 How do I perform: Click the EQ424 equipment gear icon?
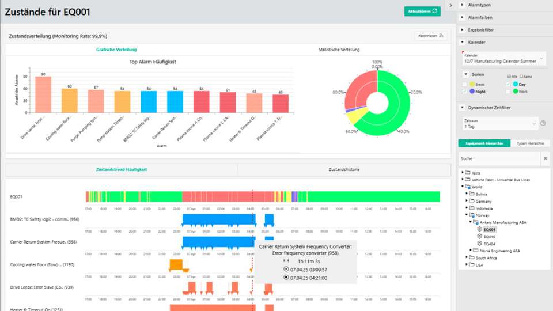tap(479, 243)
